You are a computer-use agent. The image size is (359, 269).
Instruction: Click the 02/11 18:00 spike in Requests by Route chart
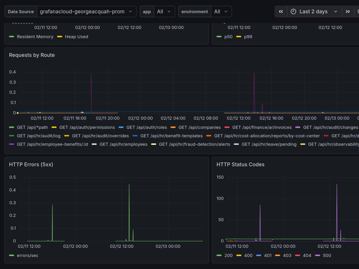(x=91, y=93)
